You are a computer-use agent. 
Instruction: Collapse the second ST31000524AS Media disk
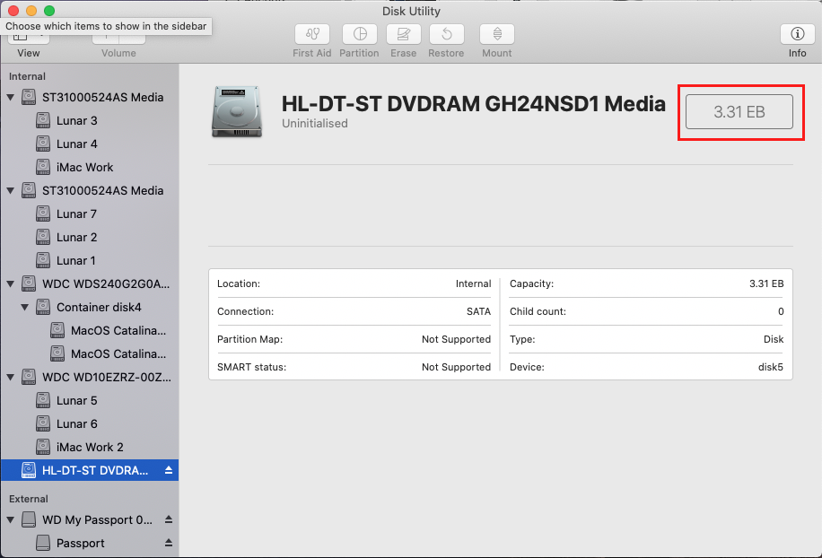(11, 191)
